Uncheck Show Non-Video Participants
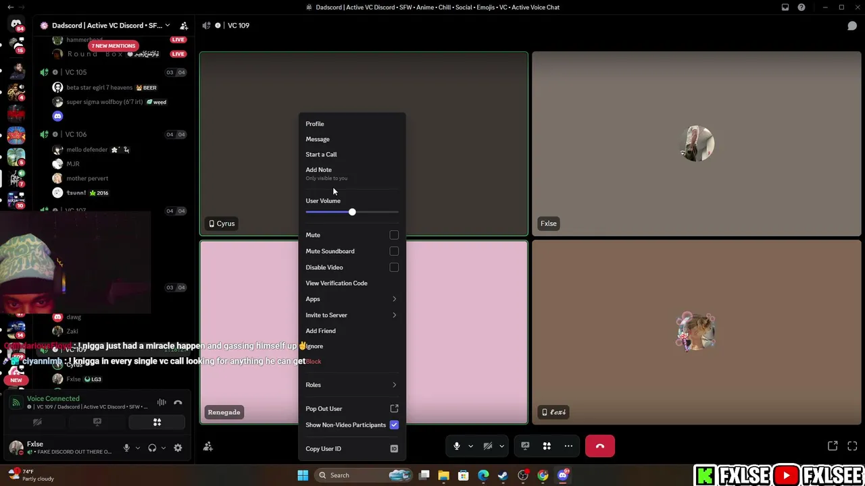 394,425
